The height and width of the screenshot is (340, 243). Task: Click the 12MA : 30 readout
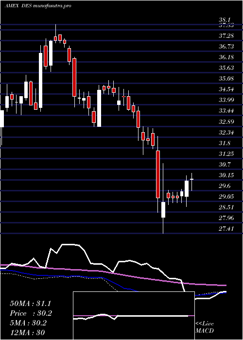pyautogui.click(x=27, y=332)
